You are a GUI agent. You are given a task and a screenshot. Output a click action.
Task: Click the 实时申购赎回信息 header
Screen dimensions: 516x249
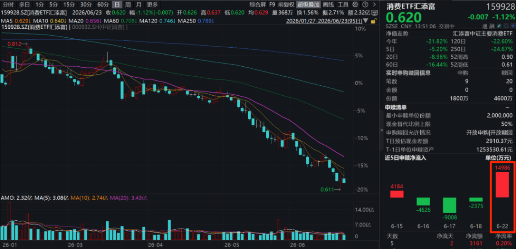[408, 73]
